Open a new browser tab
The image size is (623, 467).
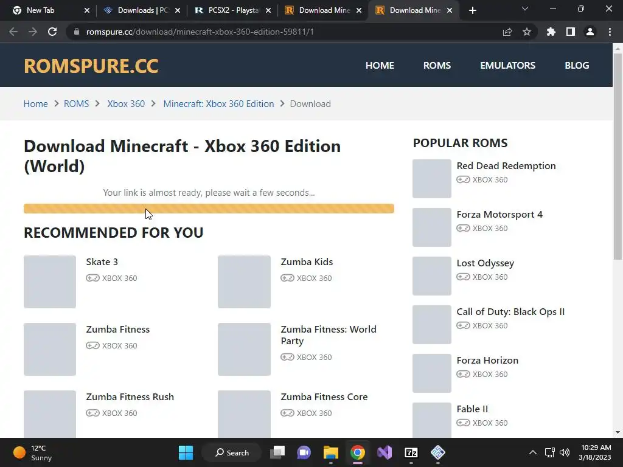[472, 10]
